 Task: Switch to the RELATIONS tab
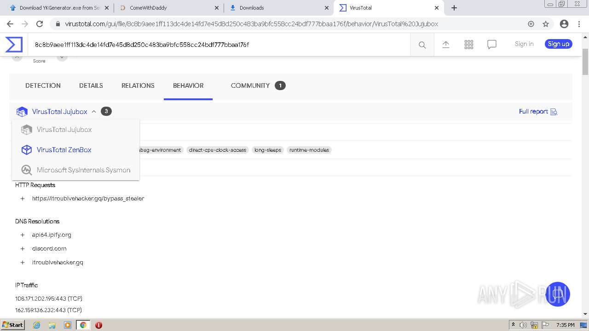coord(138,86)
